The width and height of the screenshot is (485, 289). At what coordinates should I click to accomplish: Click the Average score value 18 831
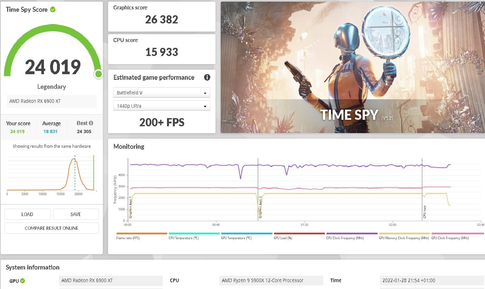point(50,131)
